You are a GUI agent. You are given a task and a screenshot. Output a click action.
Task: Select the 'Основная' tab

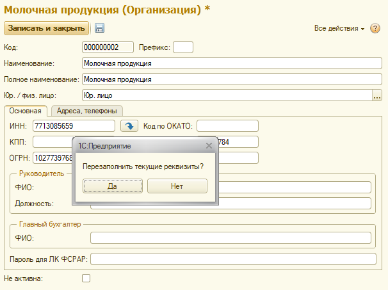tap(26, 111)
